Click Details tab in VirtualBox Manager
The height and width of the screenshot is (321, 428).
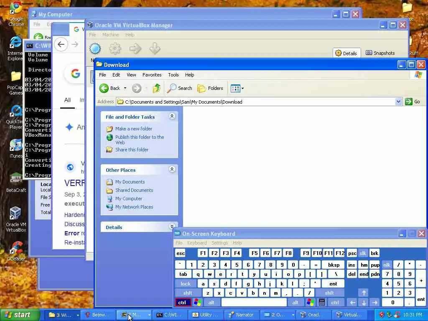tap(346, 53)
